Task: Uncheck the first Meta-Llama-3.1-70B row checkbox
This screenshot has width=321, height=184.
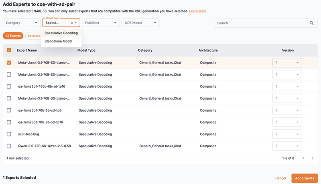Action: [x=9, y=63]
